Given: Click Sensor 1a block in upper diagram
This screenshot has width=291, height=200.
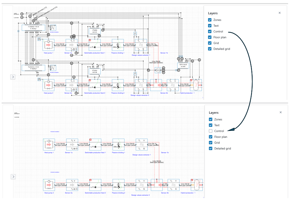Looking at the screenshot, I should (x=72, y=45).
